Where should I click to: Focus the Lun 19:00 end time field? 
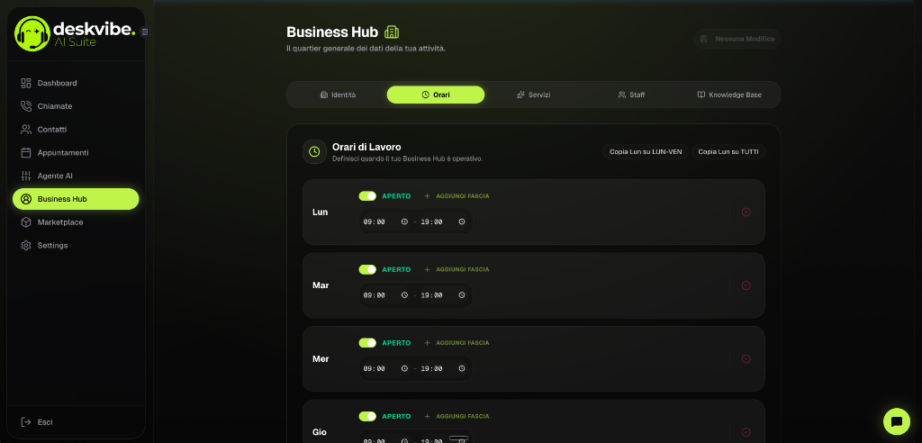[443, 221]
